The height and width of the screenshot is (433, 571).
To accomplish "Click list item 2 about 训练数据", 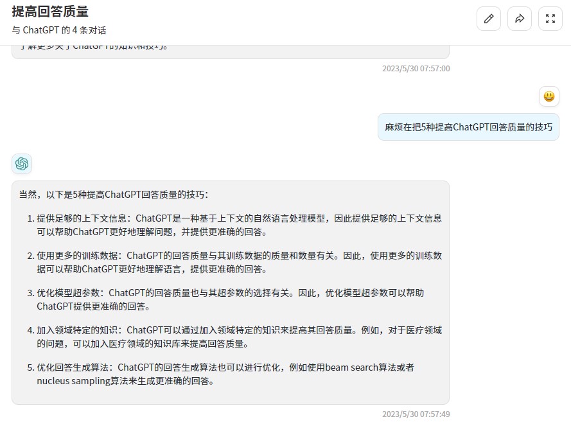I will tap(238, 262).
